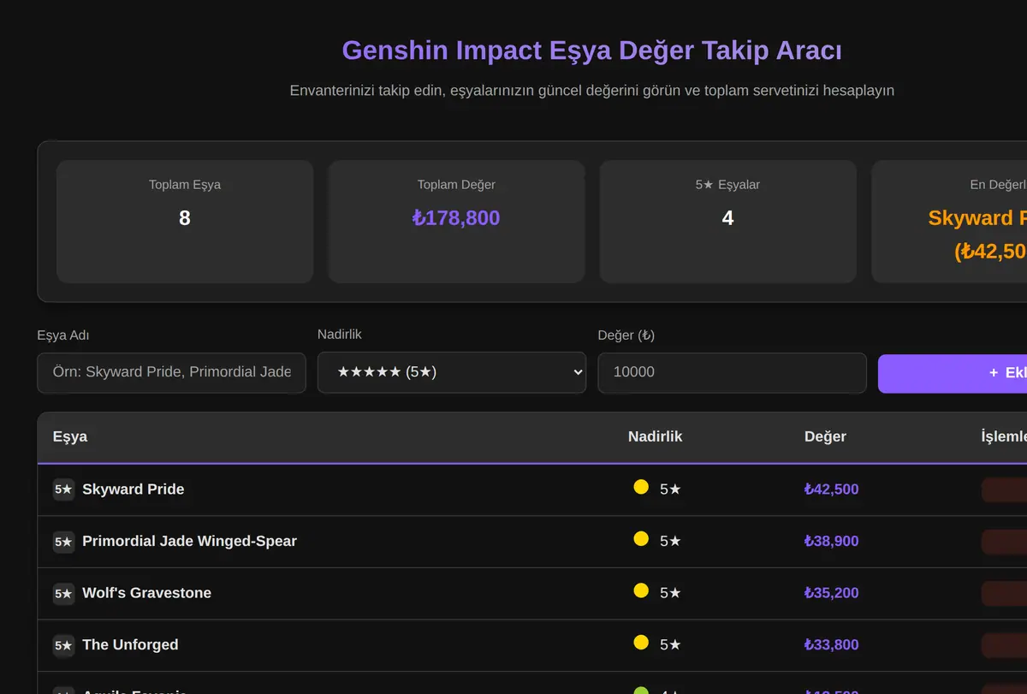Click the 5★ badge beside The Unforged
Image resolution: width=1027 pixels, height=694 pixels.
tap(63, 645)
